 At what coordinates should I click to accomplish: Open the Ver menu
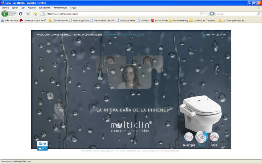[x=23, y=8]
